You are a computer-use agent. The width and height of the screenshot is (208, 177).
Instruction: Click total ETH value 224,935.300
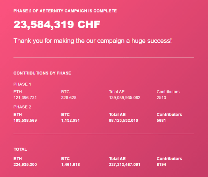tap(25, 165)
